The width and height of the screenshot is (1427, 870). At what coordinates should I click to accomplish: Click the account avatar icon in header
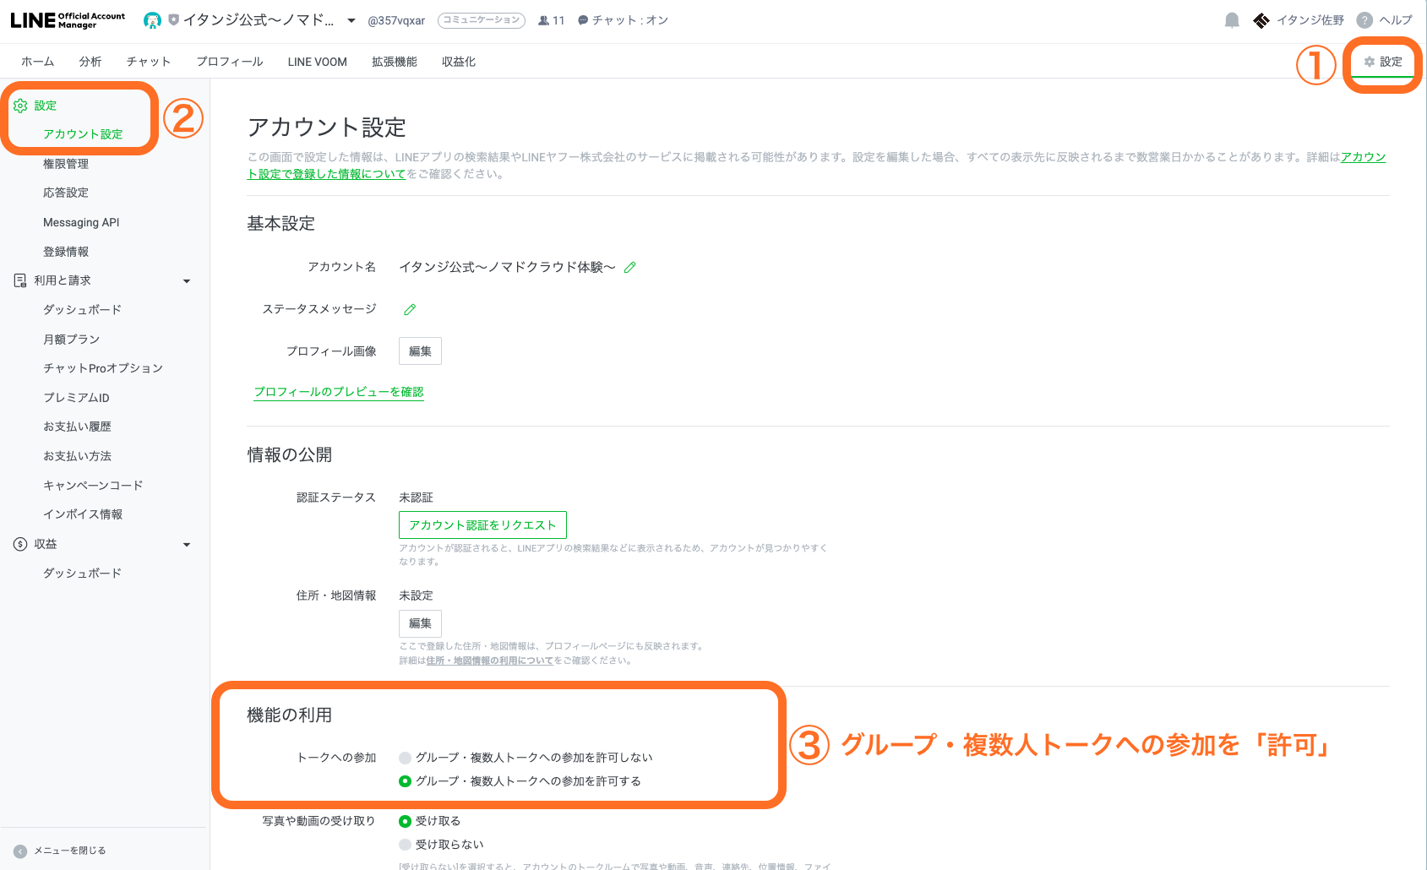click(x=152, y=20)
